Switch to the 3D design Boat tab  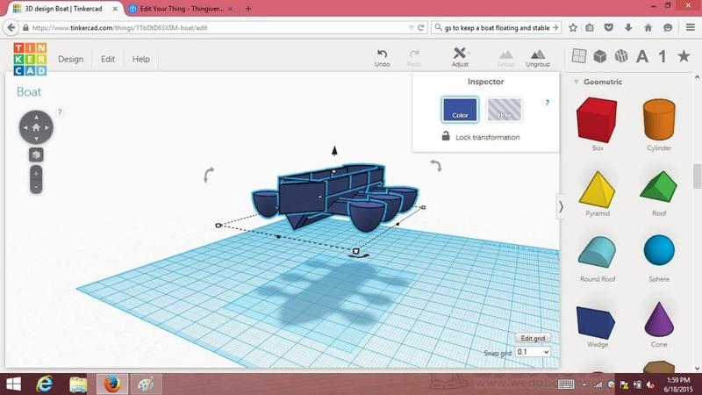pyautogui.click(x=63, y=9)
